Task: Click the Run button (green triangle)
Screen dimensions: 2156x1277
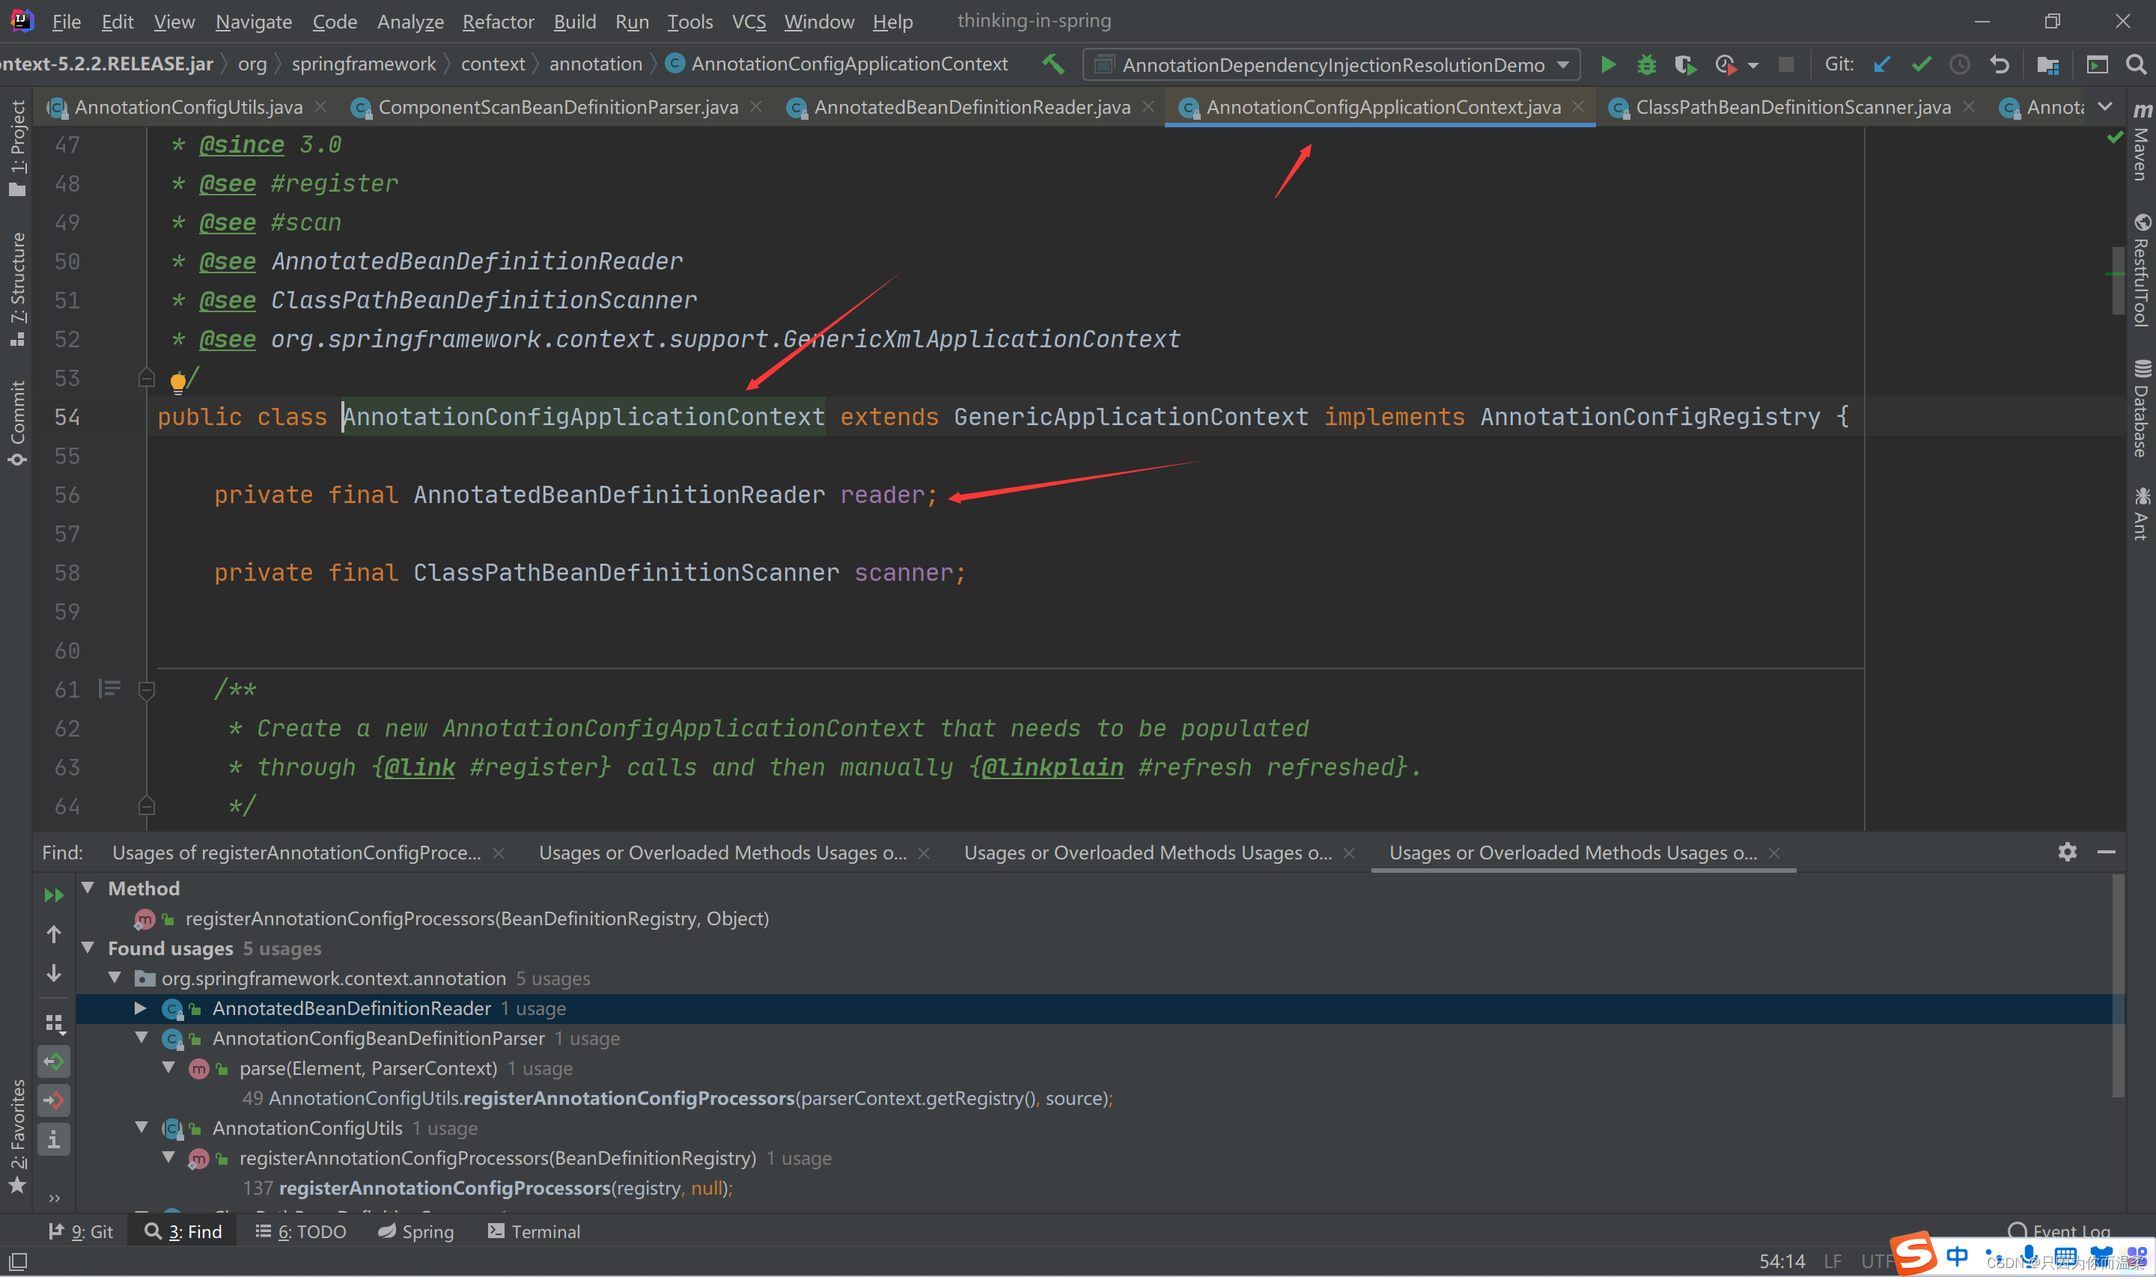Action: [1609, 64]
